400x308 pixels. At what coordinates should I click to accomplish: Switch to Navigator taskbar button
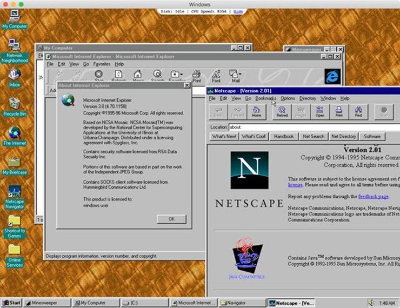[242, 303]
